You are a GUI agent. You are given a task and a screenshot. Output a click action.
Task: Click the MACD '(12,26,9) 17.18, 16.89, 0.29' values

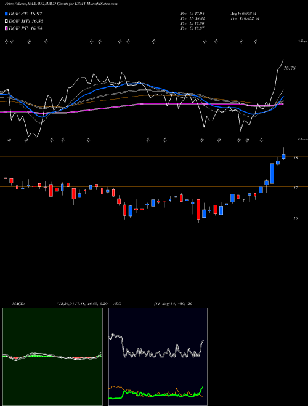(x=82, y=304)
